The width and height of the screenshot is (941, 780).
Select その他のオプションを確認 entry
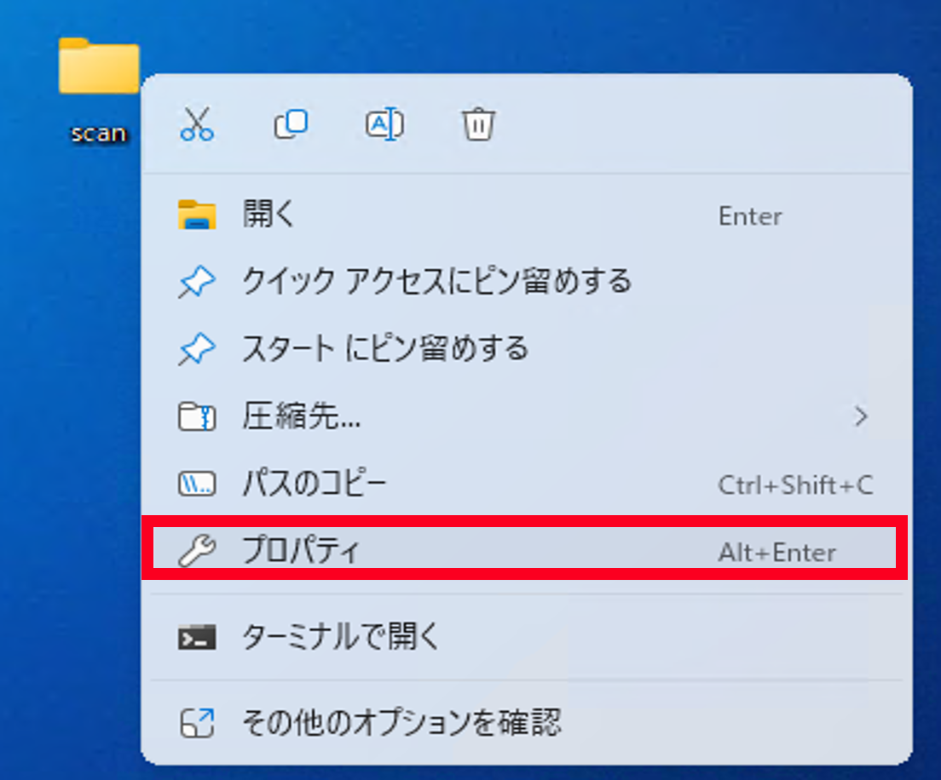(401, 724)
